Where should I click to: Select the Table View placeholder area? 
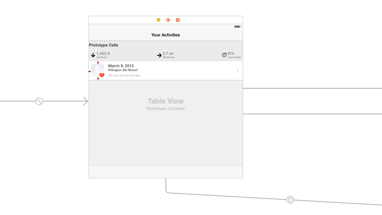pyautogui.click(x=166, y=122)
